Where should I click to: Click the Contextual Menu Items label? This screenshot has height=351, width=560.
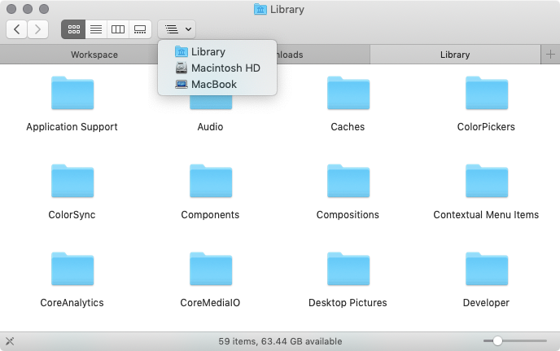pos(486,215)
